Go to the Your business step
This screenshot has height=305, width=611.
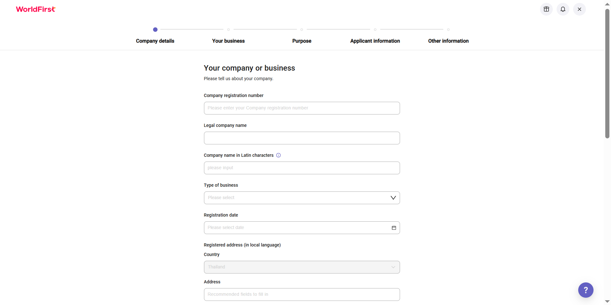point(228,41)
